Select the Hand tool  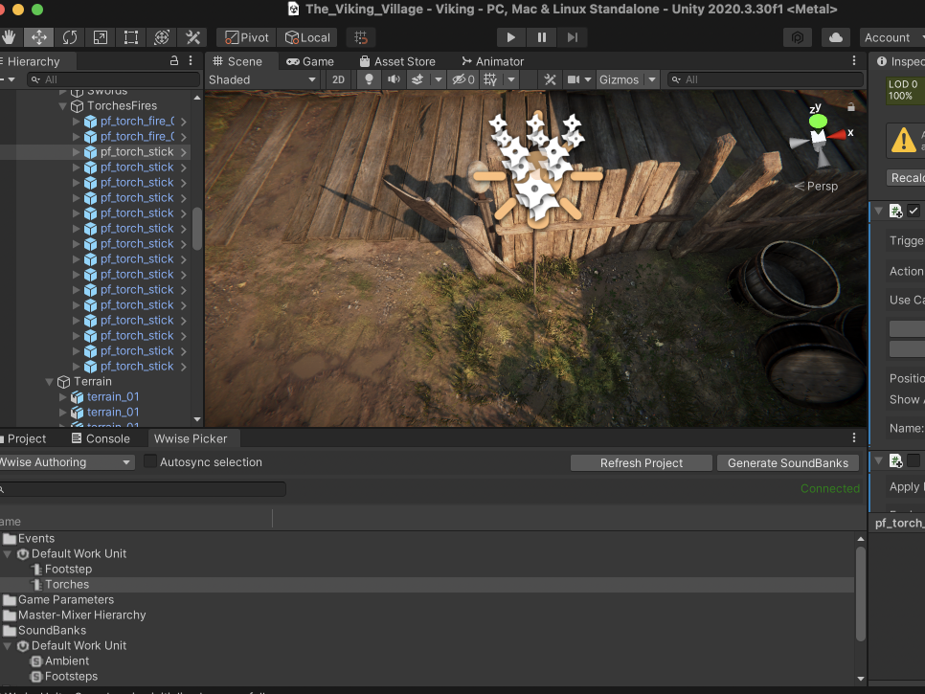[x=9, y=37]
